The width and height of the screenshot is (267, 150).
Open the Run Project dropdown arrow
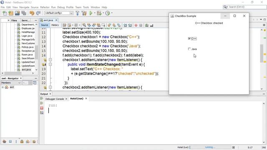pos(95,13)
